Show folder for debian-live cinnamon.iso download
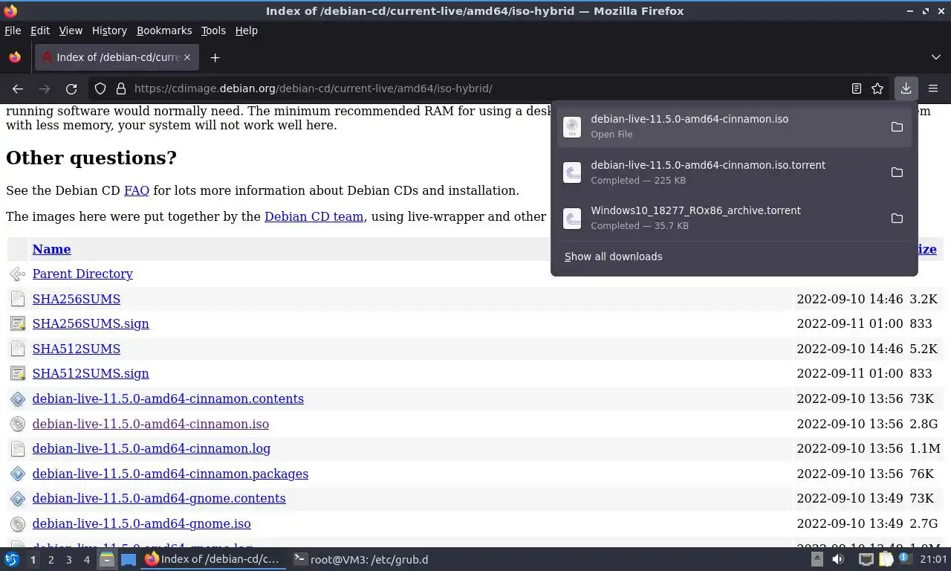 [x=897, y=126]
